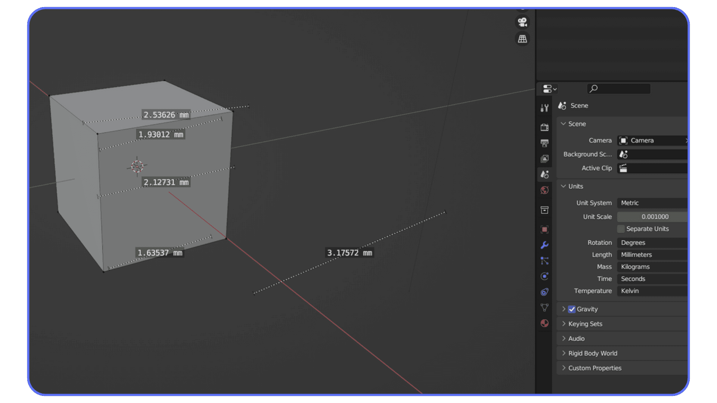Screen dimensions: 717x403
Task: Enable the Separate Units checkbox
Action: click(x=621, y=229)
